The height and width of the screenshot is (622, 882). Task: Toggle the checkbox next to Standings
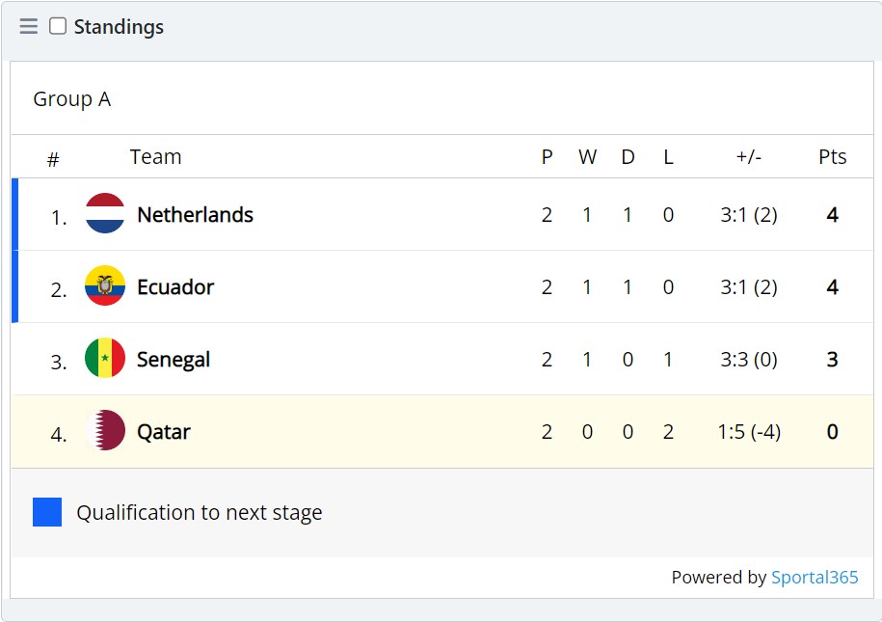click(x=57, y=26)
